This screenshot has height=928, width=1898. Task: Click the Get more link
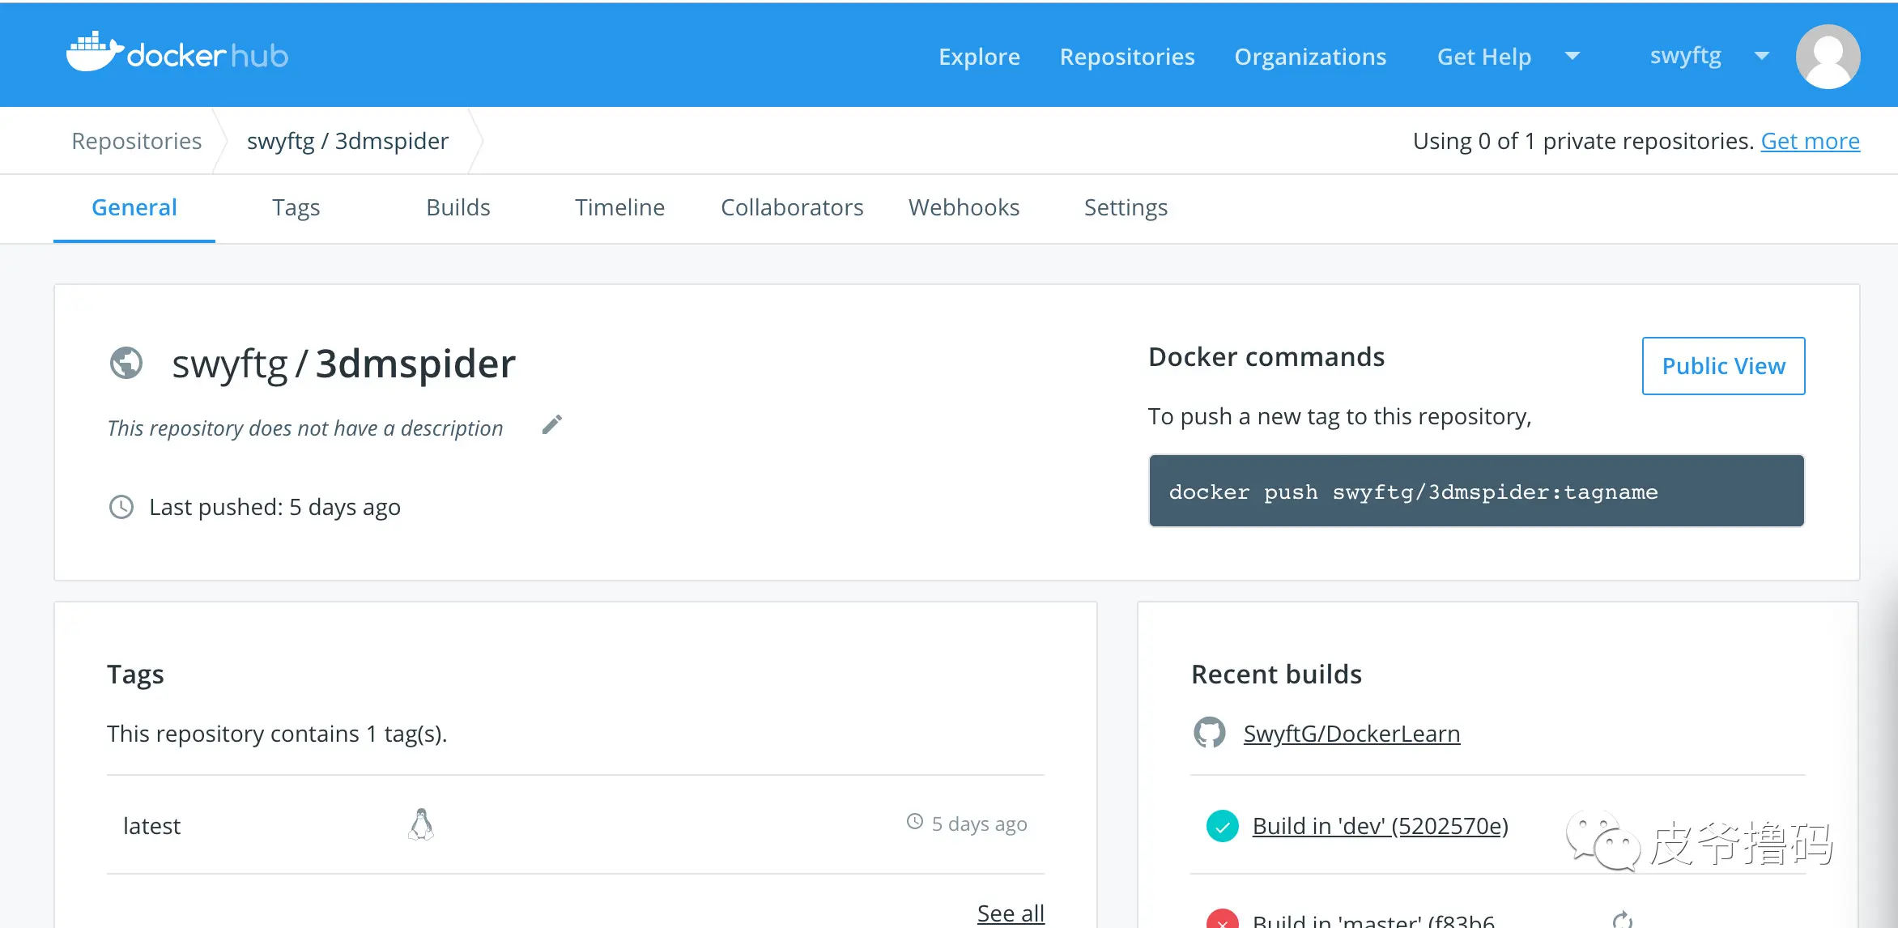click(x=1810, y=141)
